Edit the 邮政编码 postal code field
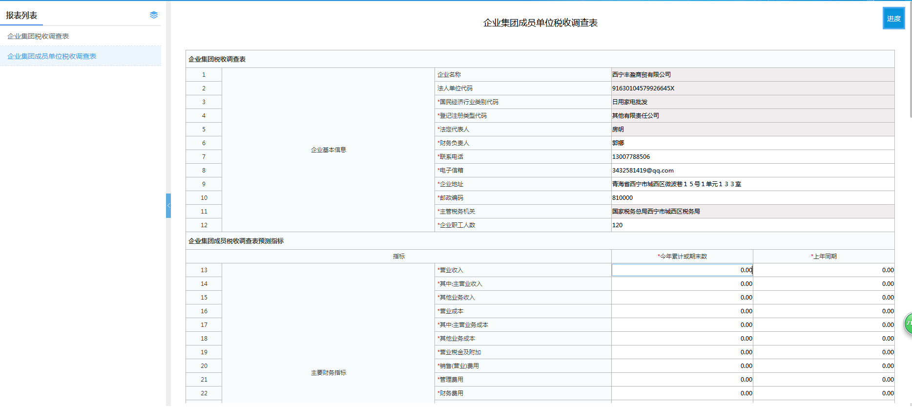 (x=752, y=198)
